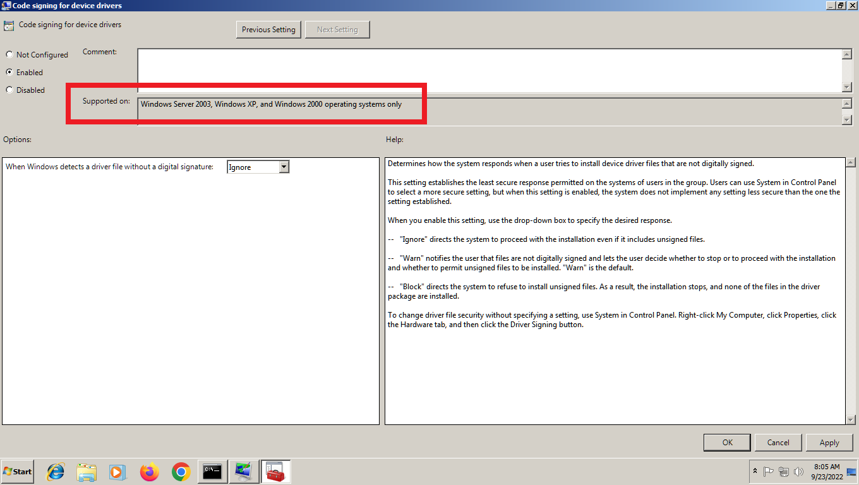Viewport: 859px width, 485px height.
Task: Show hidden system tray icons
Action: tap(755, 472)
